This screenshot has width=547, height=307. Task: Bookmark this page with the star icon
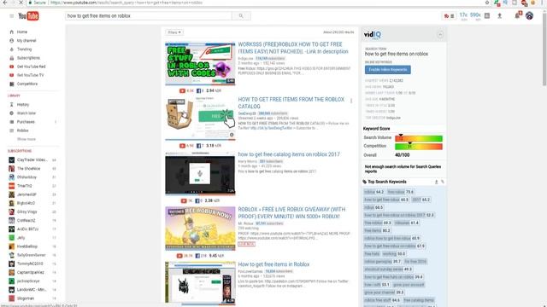[487, 3]
